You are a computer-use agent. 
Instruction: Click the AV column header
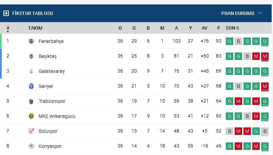tap(204, 28)
